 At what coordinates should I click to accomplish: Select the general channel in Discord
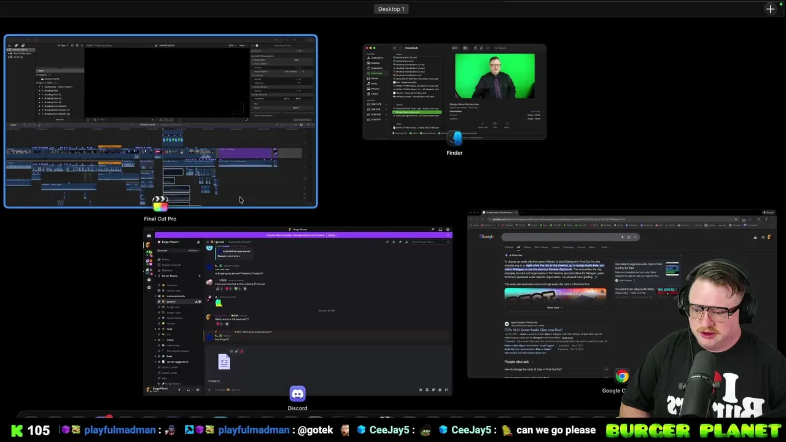(x=179, y=301)
